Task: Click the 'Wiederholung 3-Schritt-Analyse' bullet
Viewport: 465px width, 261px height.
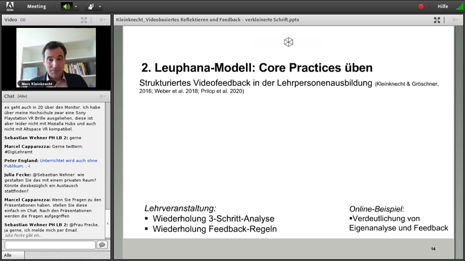Action: click(214, 219)
